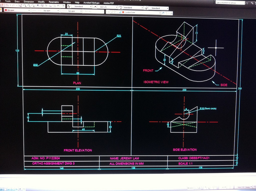Toggle Centre Line layer lock icon
This screenshot has width=256, height=191.
click(120, 12)
